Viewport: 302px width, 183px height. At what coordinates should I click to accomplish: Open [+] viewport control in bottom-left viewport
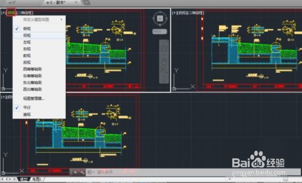(3, 97)
